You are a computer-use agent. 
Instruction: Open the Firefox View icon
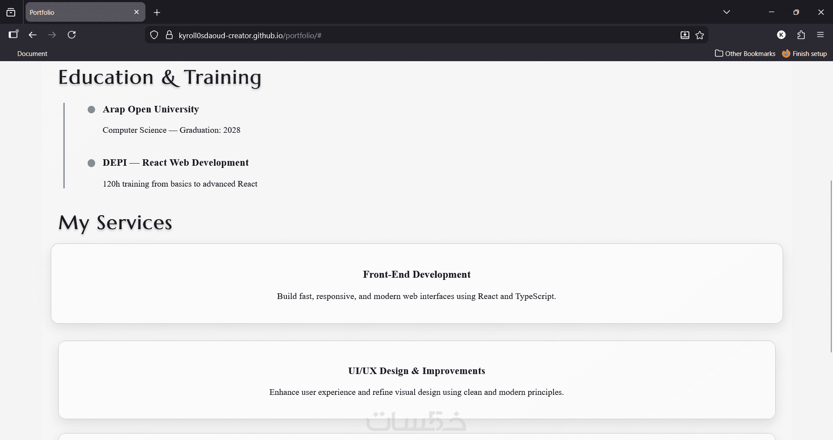click(x=11, y=12)
